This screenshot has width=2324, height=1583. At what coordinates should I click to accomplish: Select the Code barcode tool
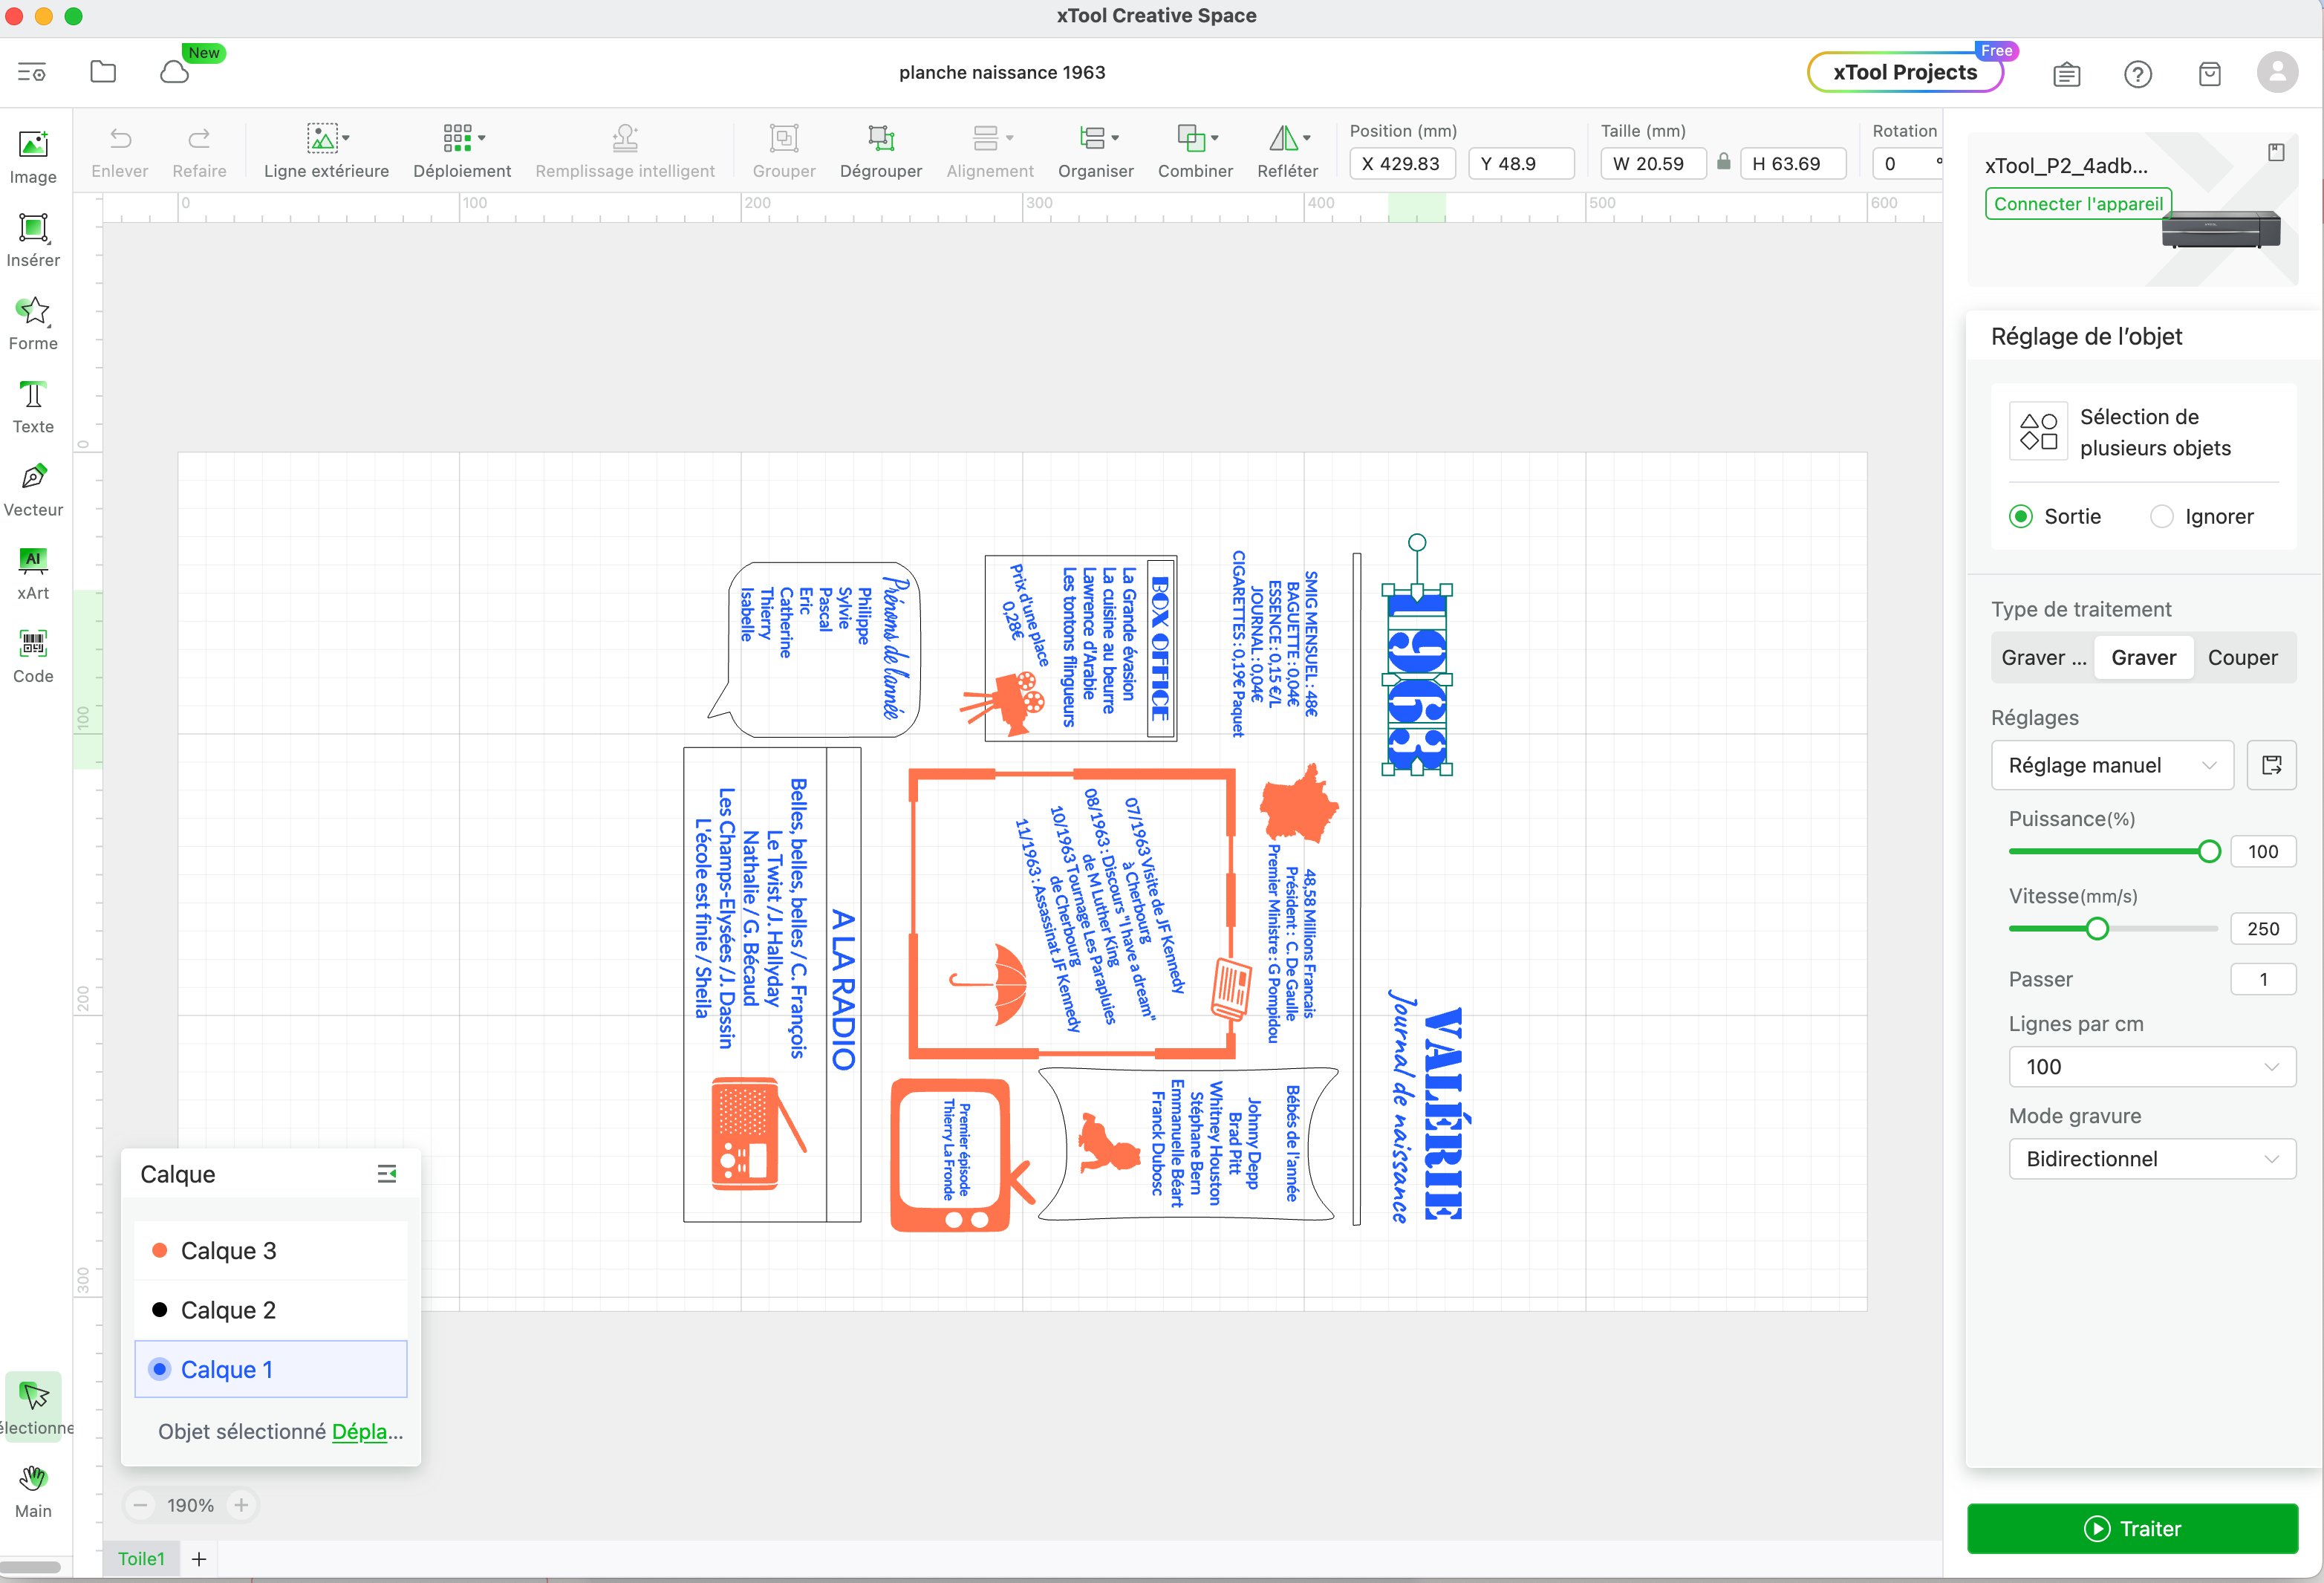coord(33,655)
